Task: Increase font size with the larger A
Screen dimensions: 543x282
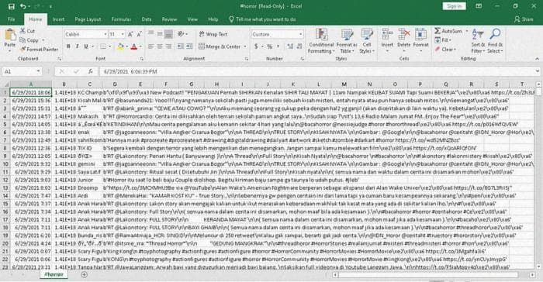Action: (130, 34)
